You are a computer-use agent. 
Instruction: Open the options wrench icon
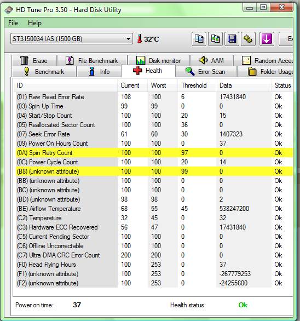[x=248, y=39]
